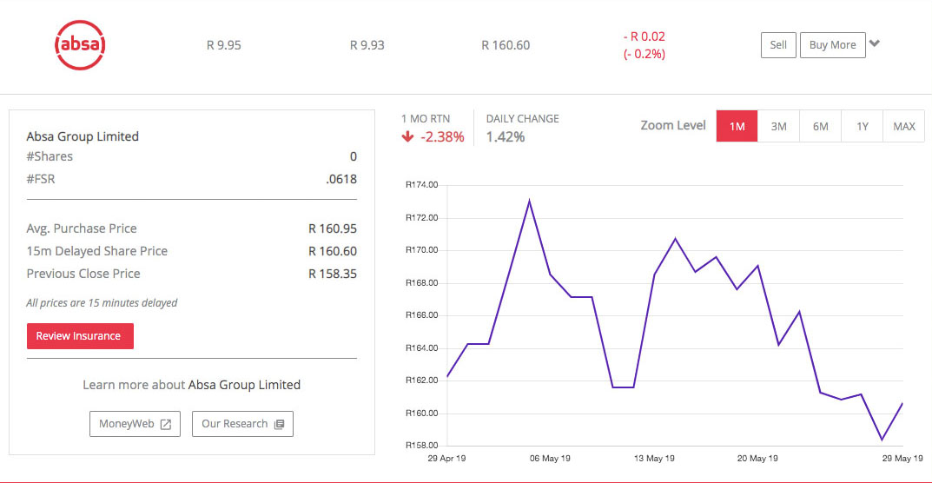Open Review Insurance

point(79,336)
